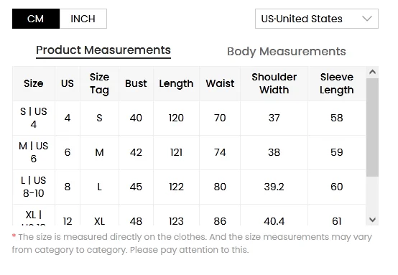
Task: Click the scrollbar track below the thumb
Action: tap(372, 195)
